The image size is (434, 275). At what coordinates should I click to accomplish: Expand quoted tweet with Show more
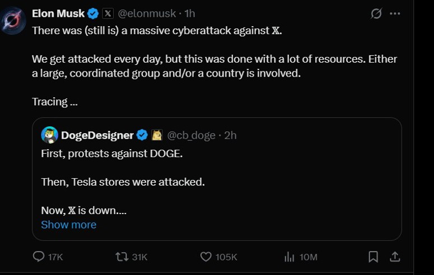point(69,225)
